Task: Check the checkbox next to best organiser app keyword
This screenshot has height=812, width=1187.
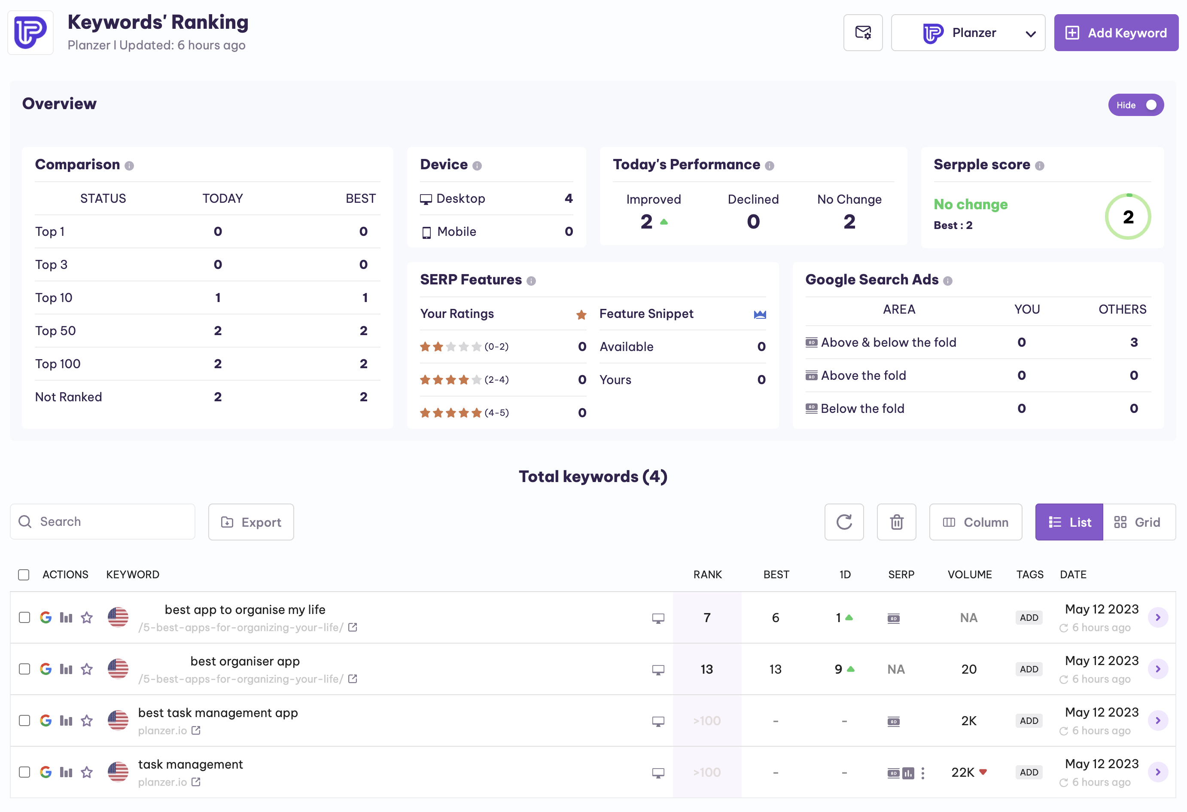Action: 24,668
